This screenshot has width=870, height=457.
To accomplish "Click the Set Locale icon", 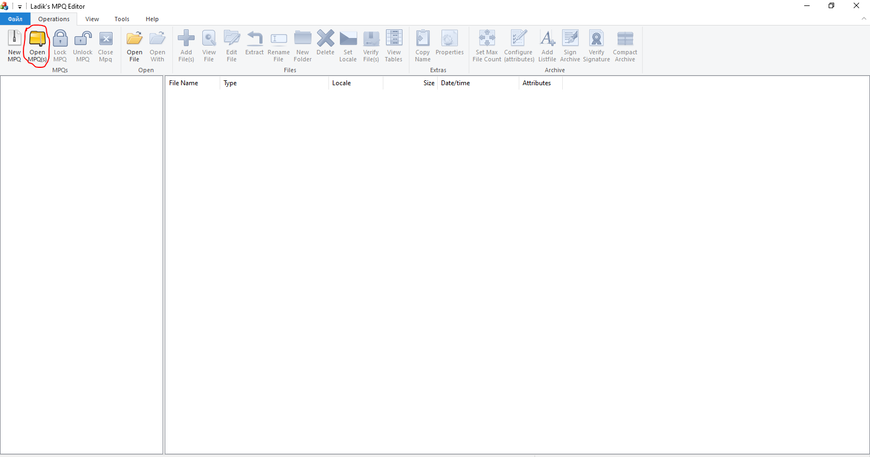I will (348, 39).
